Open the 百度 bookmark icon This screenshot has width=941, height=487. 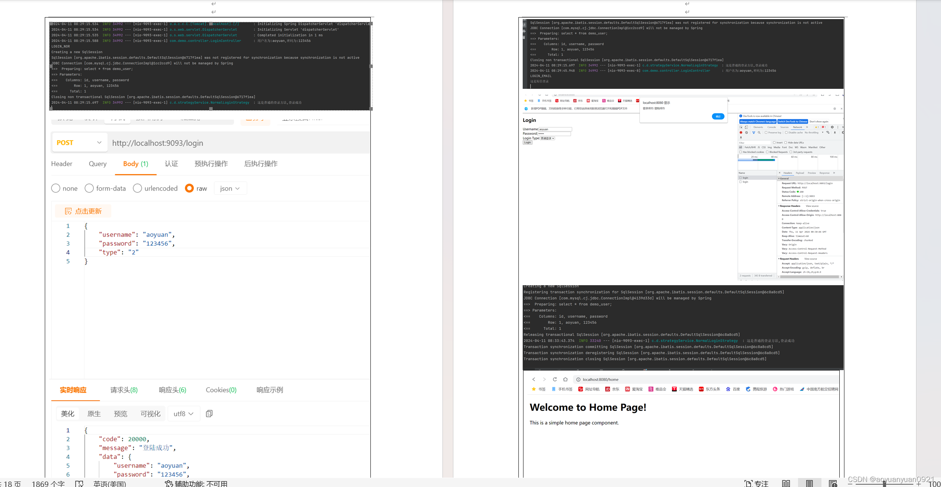[728, 389]
